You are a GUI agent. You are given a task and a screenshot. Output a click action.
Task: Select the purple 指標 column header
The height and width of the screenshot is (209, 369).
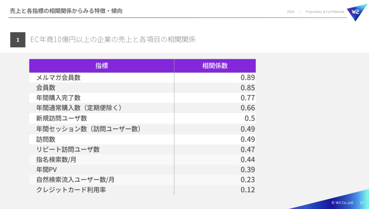102,66
